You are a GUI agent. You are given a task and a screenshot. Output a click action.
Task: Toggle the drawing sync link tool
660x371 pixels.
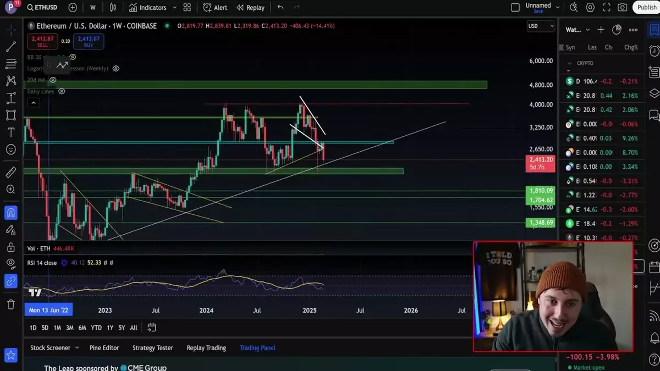(x=11, y=281)
